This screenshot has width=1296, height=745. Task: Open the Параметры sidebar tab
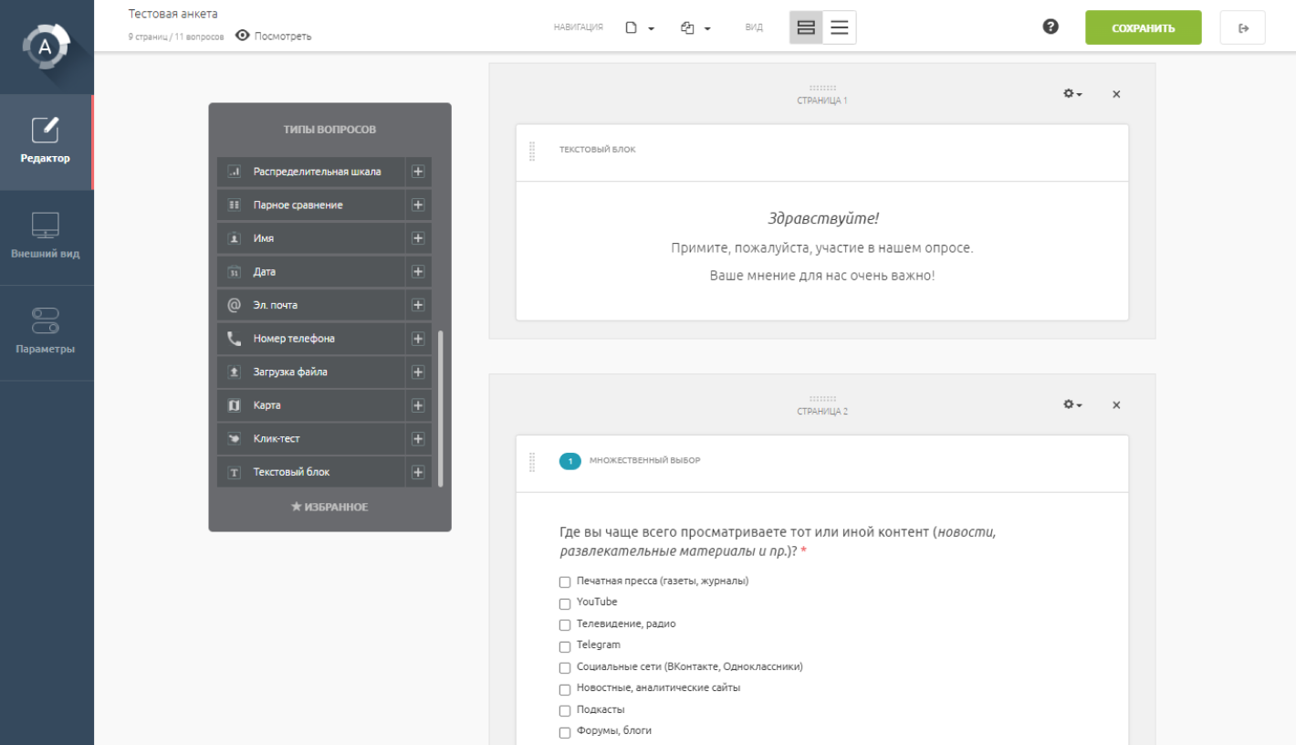pyautogui.click(x=46, y=332)
